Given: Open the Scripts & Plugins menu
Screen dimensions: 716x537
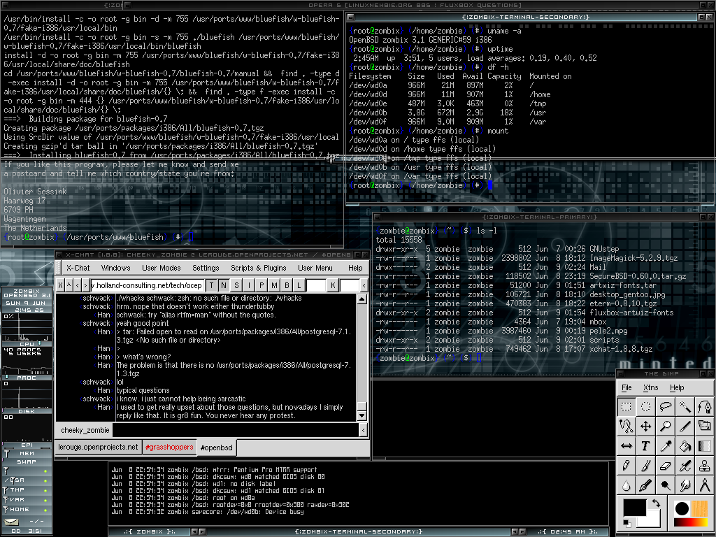Looking at the screenshot, I should coord(258,268).
